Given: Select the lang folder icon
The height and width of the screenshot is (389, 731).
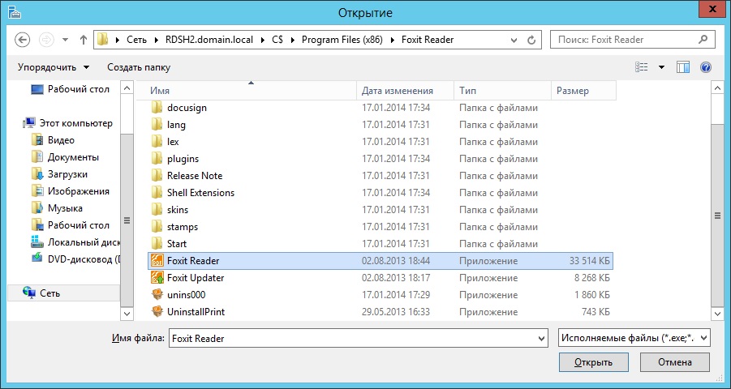Looking at the screenshot, I should click(157, 124).
